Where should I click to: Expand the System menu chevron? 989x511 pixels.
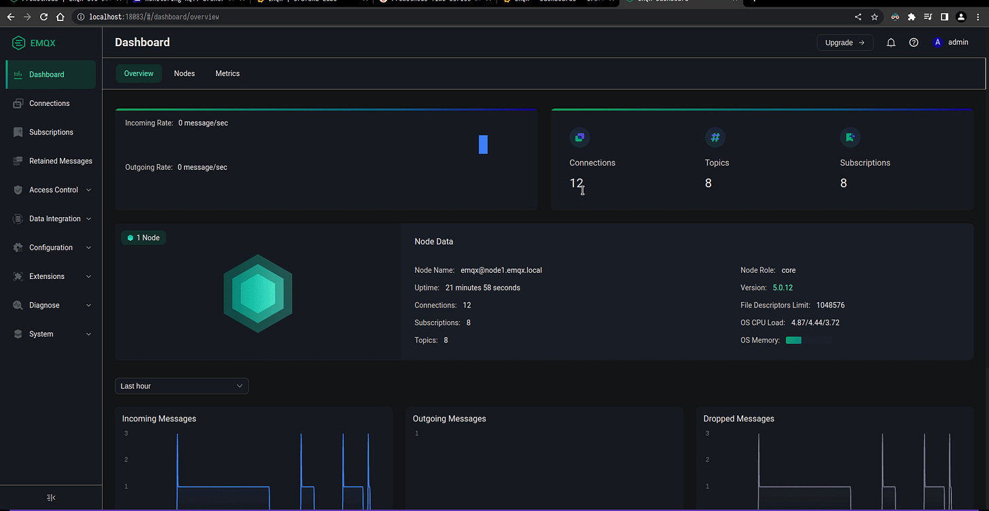point(89,334)
